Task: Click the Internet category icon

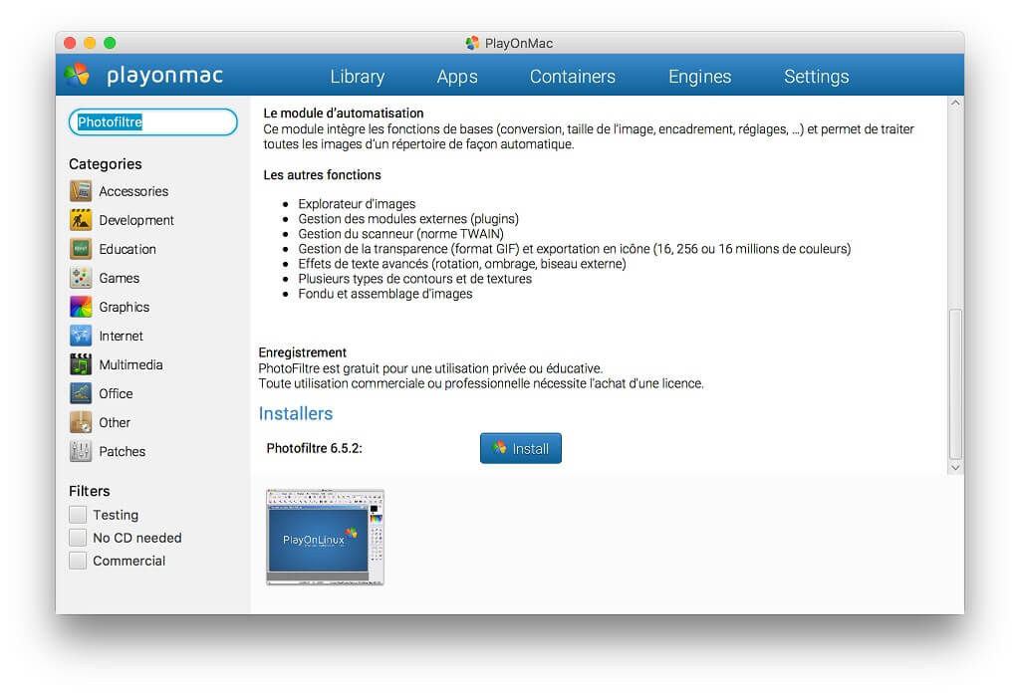Action: (x=81, y=336)
